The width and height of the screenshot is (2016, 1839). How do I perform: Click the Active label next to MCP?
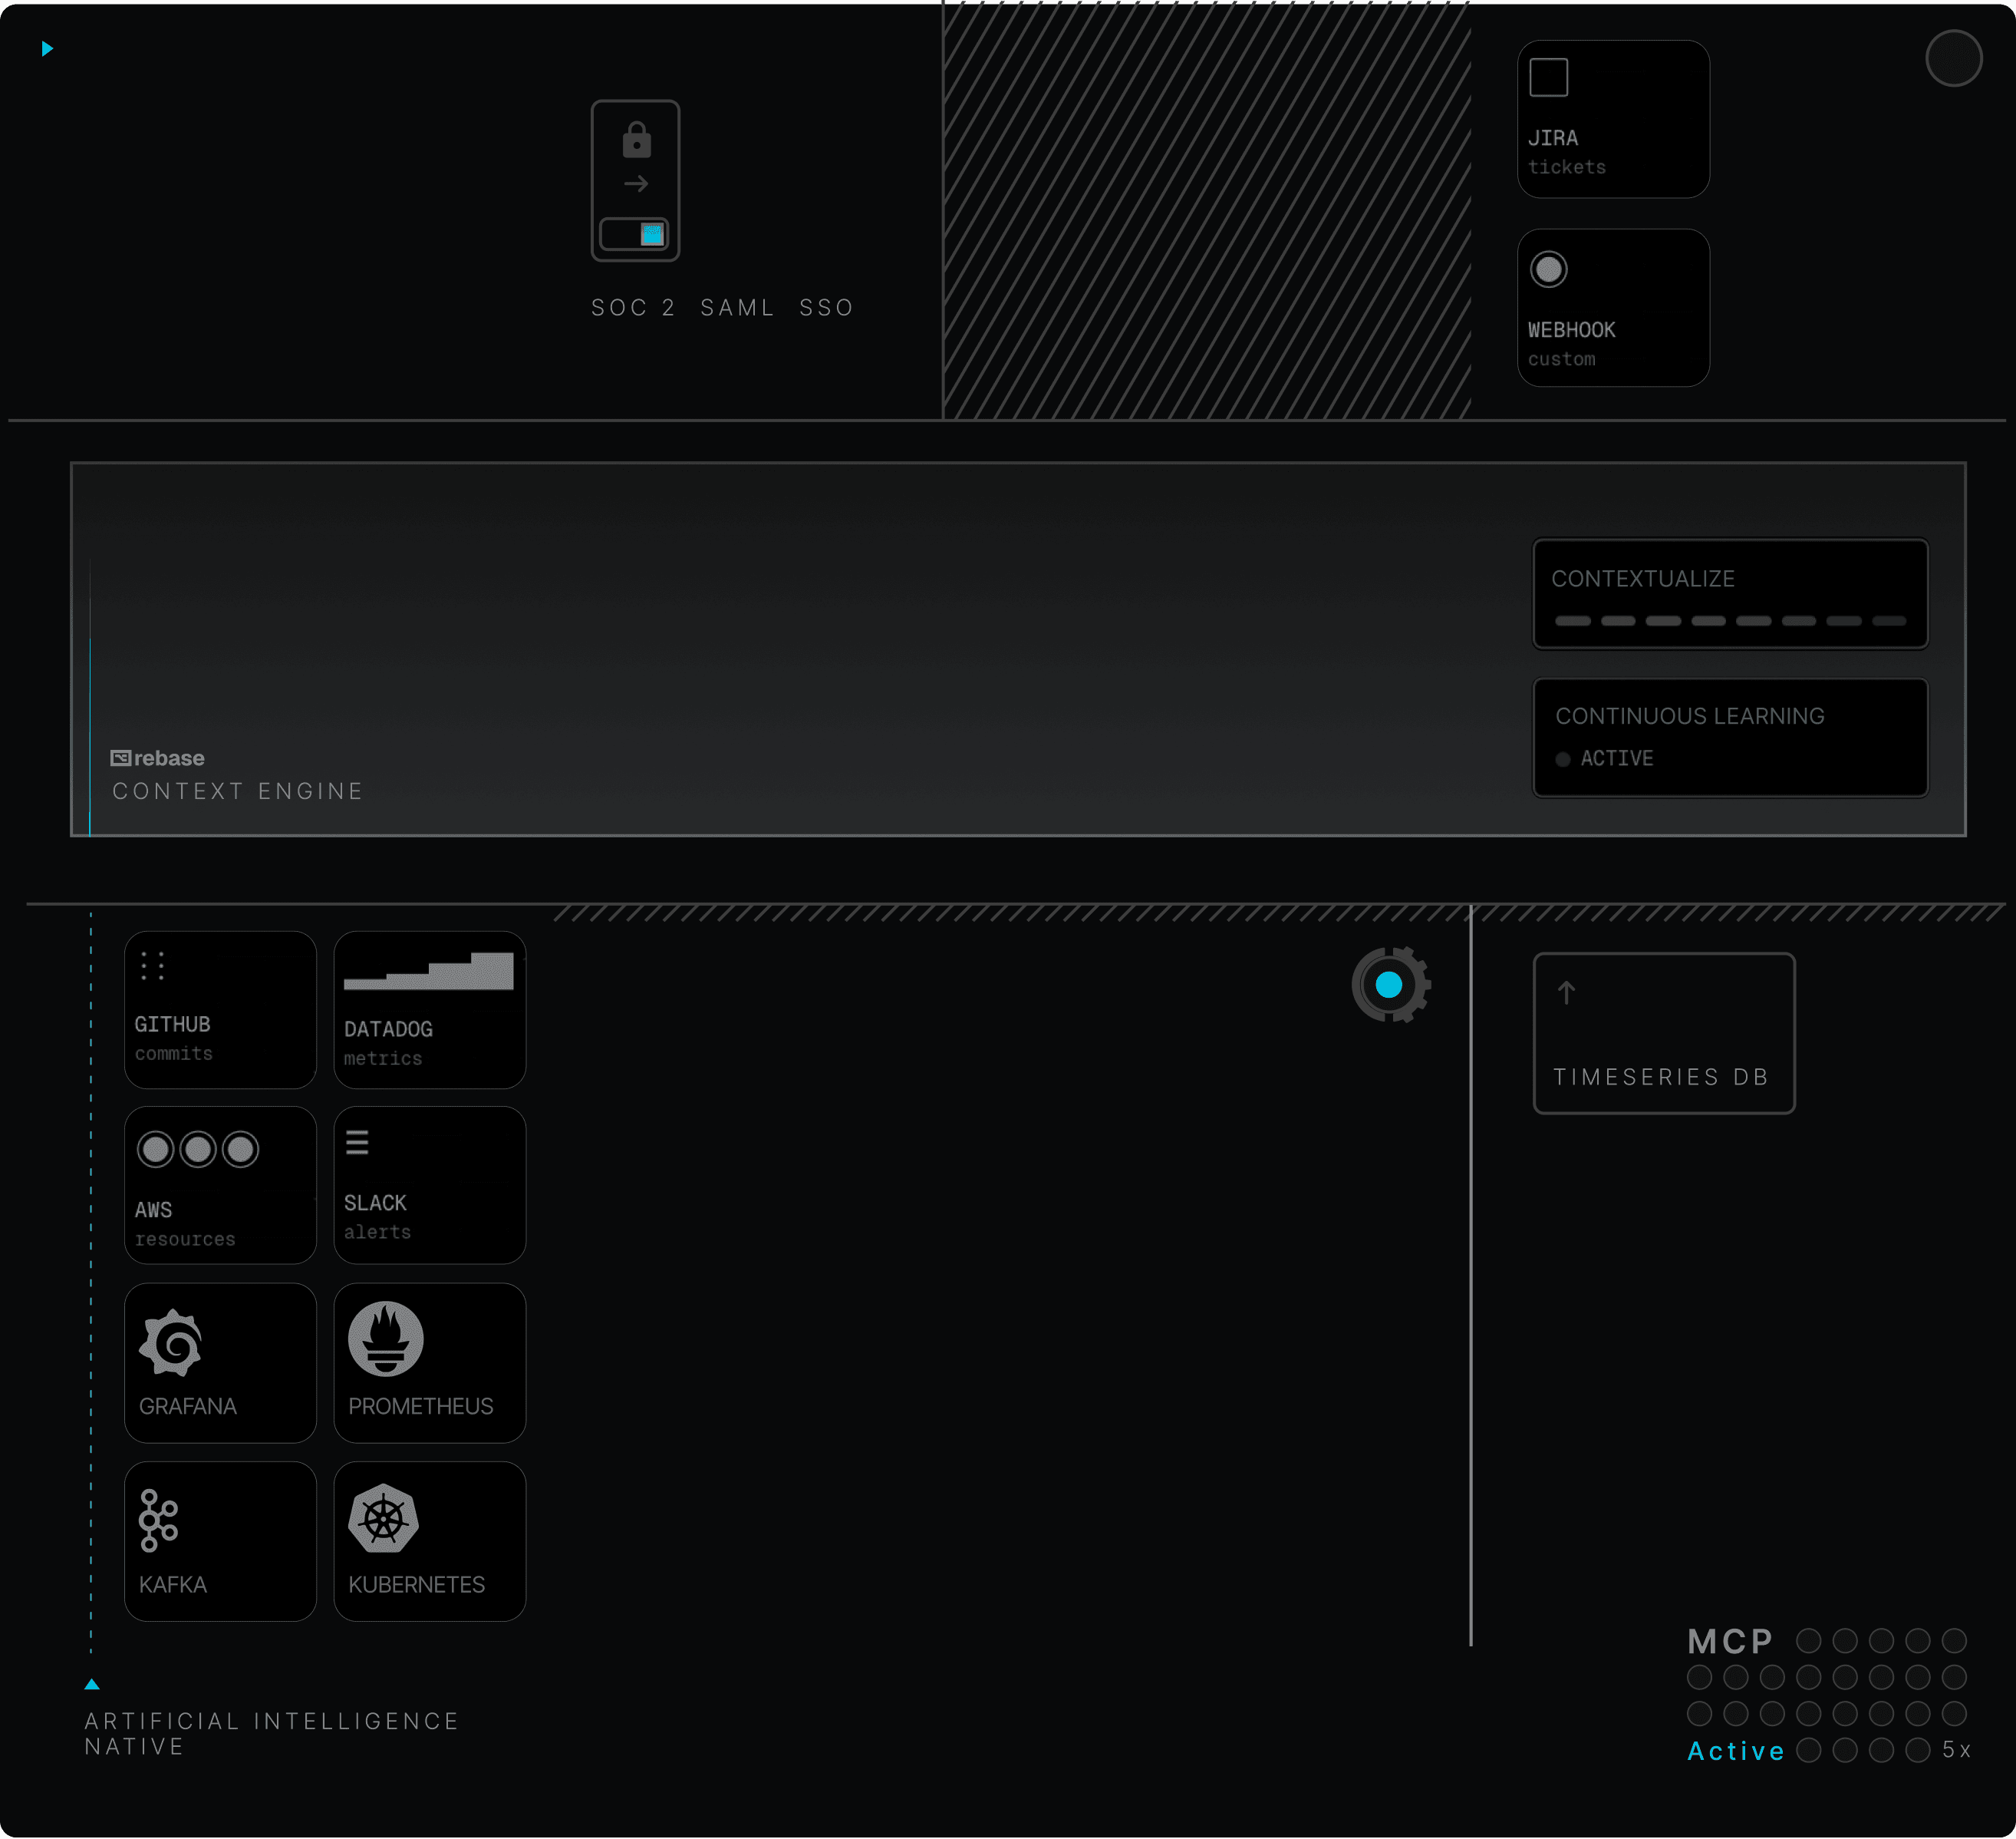[1735, 1751]
